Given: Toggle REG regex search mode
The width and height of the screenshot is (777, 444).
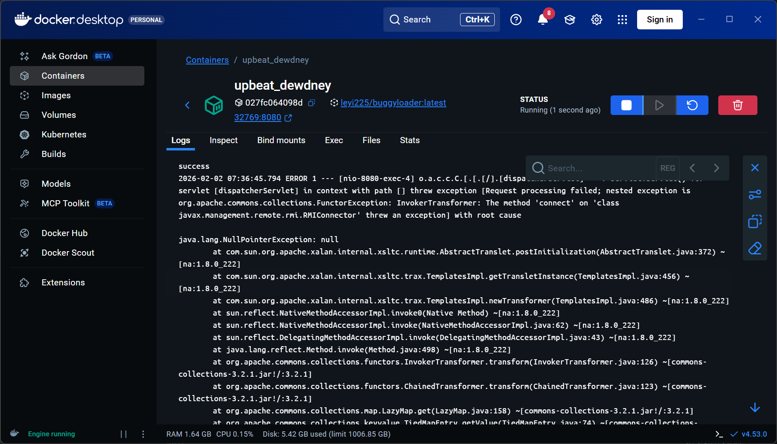Looking at the screenshot, I should [667, 168].
